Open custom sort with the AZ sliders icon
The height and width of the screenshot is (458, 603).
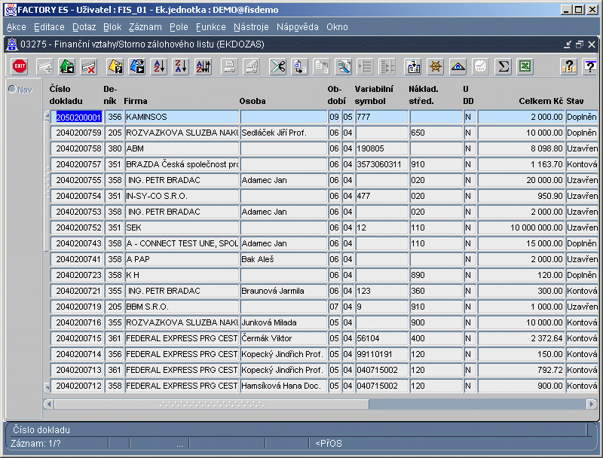coord(203,66)
